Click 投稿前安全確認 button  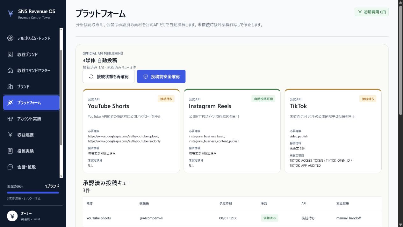[161, 77]
